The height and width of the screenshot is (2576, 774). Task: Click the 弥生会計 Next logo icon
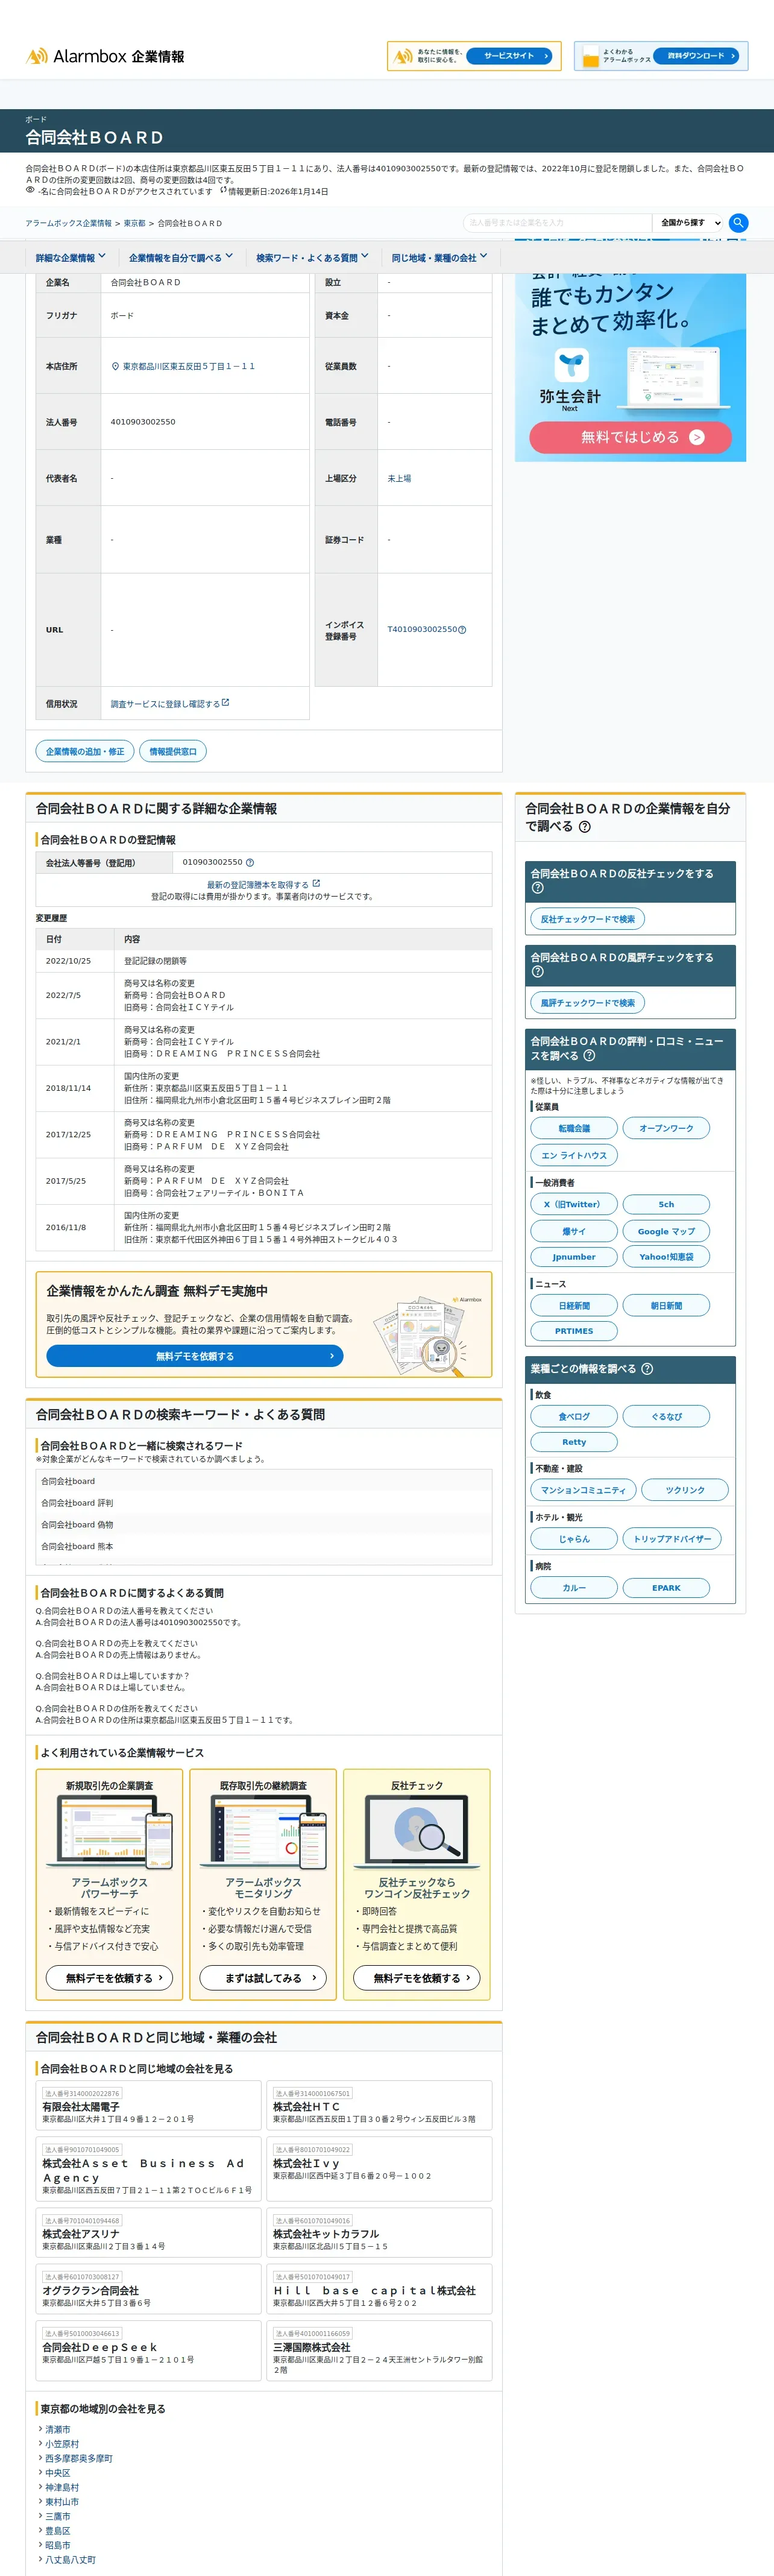(x=571, y=365)
